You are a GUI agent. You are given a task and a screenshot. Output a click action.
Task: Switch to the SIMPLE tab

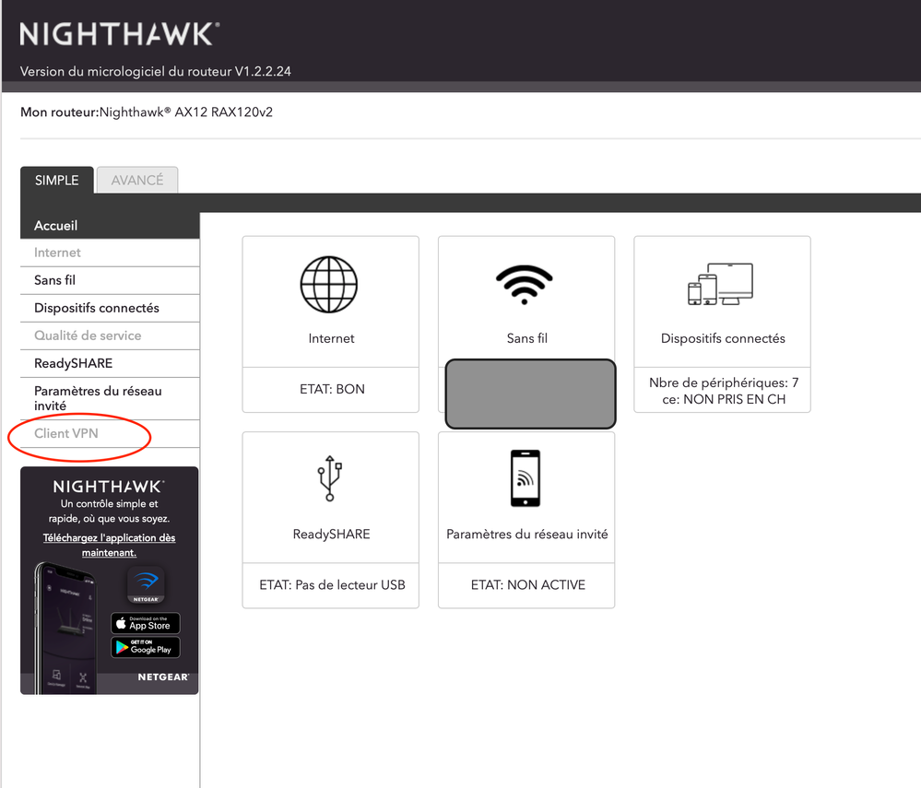pos(56,181)
